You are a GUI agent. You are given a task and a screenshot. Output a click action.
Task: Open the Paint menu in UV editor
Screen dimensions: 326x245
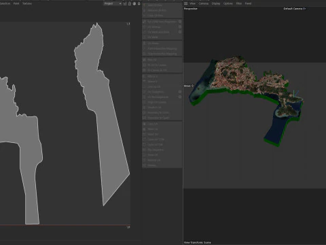(16, 3)
